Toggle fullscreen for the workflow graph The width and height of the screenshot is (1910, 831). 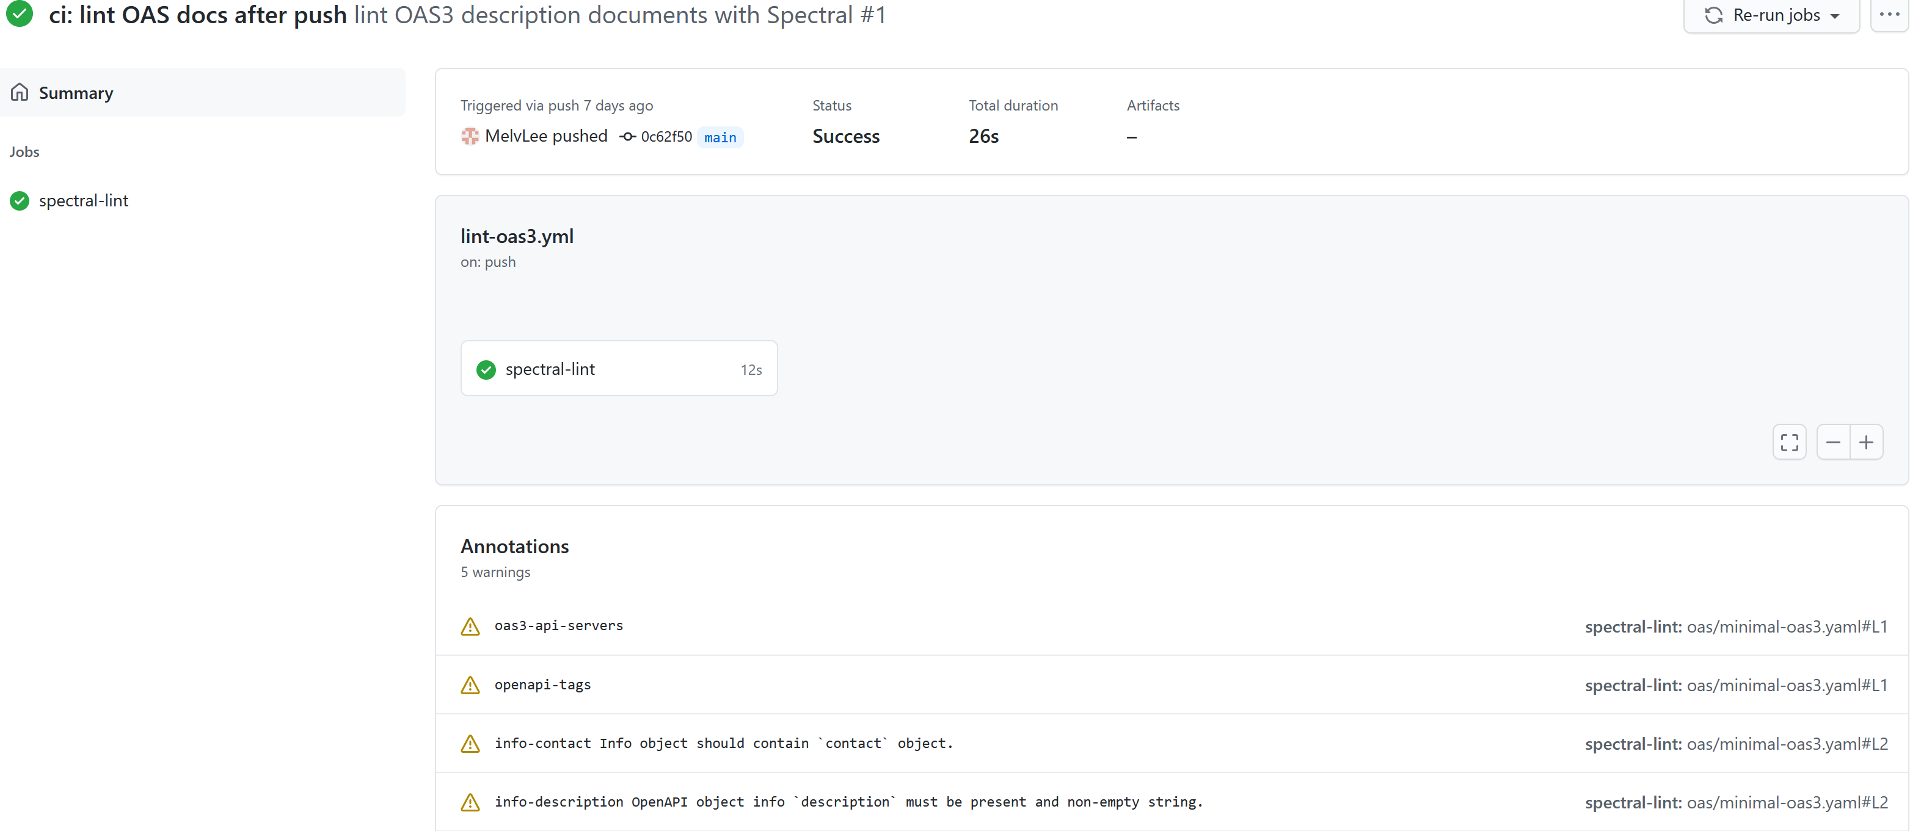tap(1789, 443)
